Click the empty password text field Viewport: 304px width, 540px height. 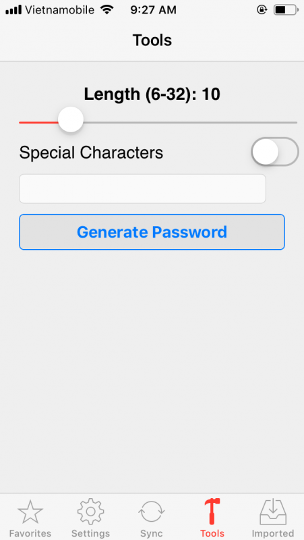[x=142, y=189]
